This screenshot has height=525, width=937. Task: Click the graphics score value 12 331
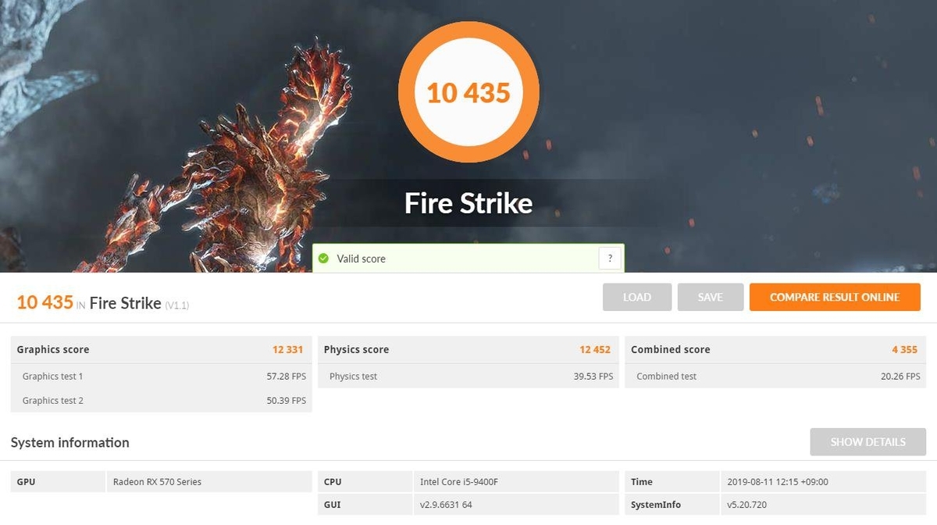[287, 349]
